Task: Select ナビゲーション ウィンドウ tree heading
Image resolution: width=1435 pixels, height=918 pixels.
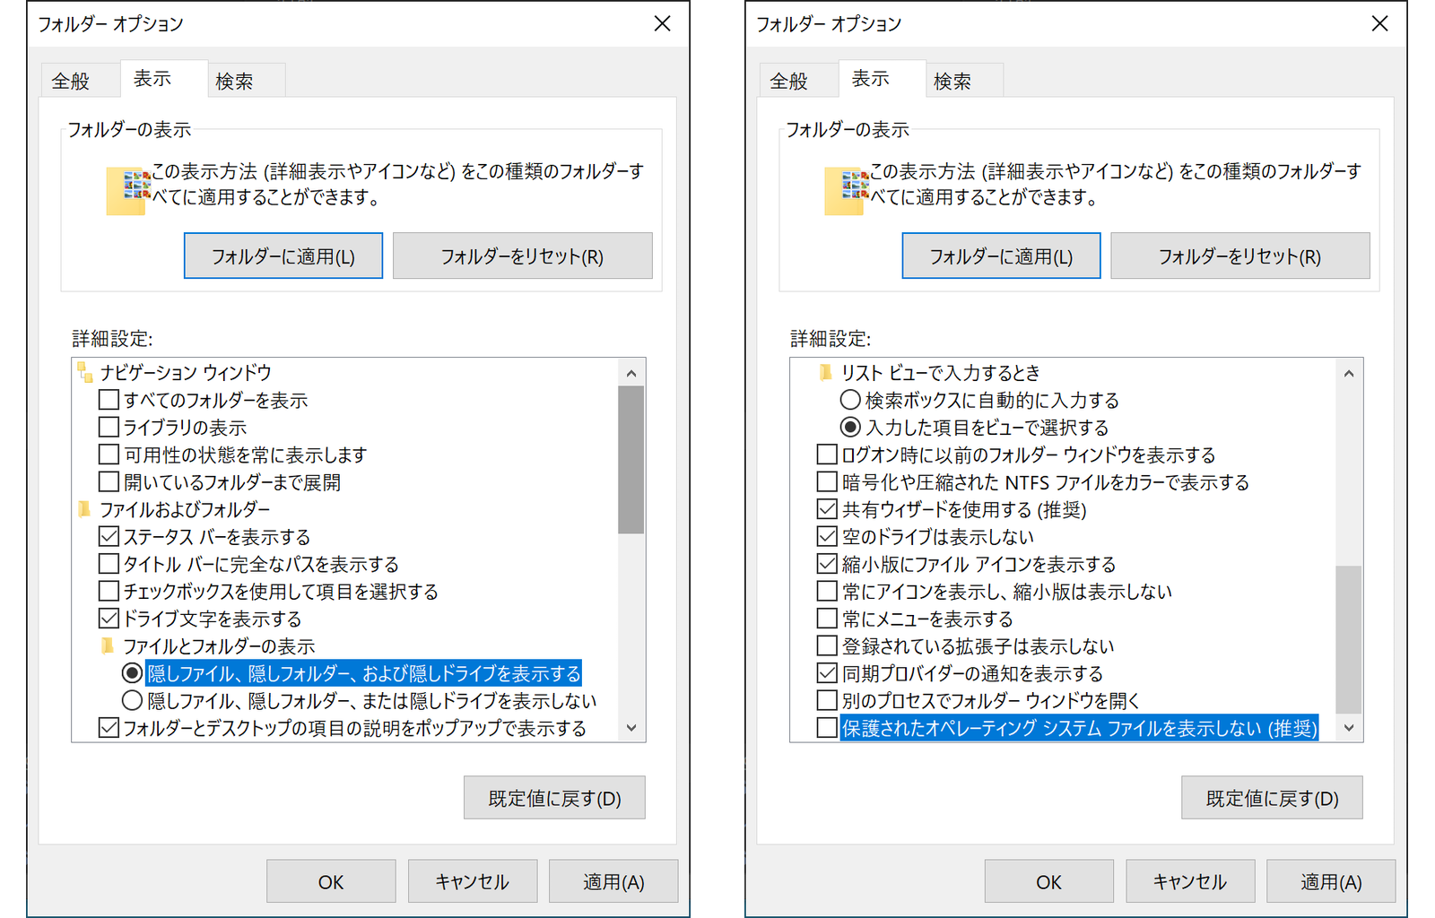Action: click(186, 372)
